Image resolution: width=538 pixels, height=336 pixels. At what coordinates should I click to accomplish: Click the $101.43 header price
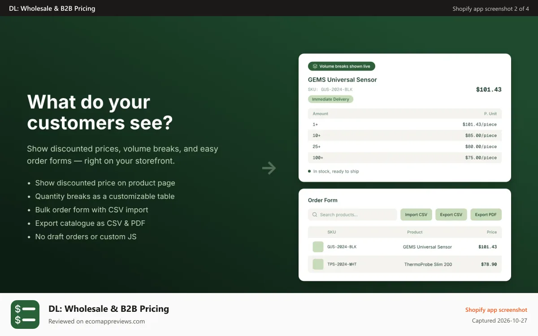[489, 90]
